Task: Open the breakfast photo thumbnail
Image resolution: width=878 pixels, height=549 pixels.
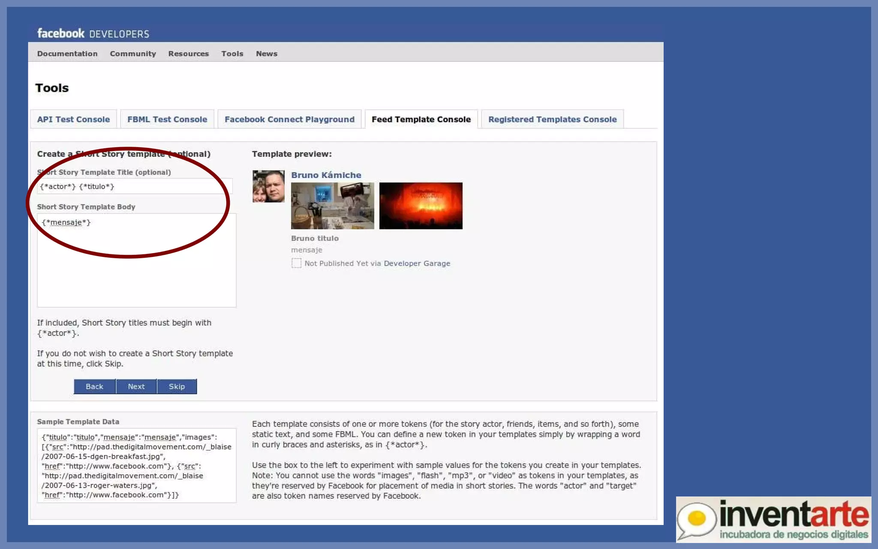Action: pos(332,205)
